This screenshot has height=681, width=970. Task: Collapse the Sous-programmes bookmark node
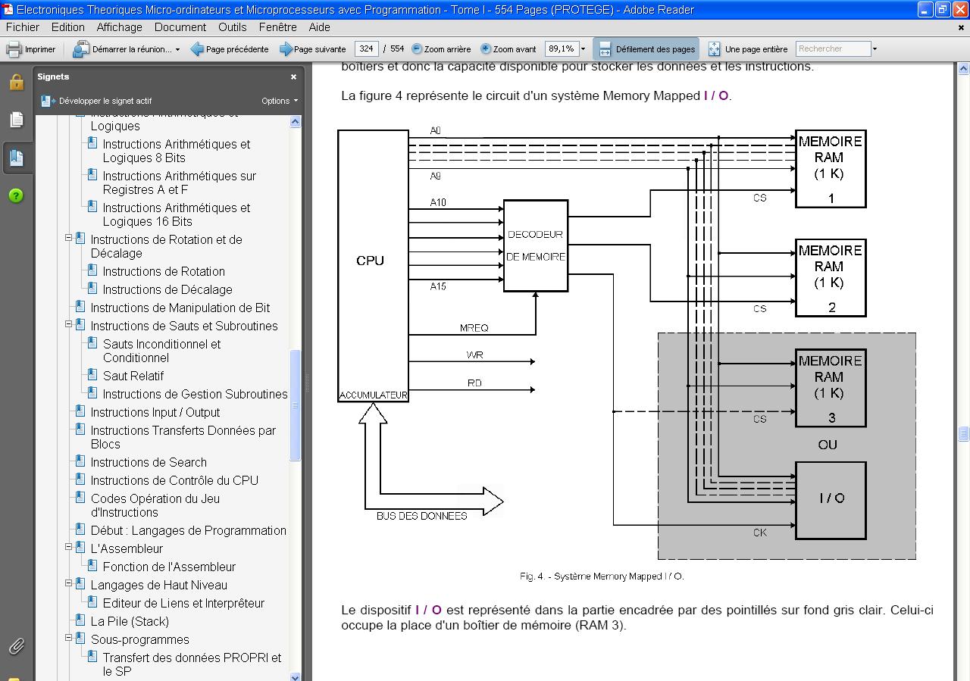[x=68, y=638]
